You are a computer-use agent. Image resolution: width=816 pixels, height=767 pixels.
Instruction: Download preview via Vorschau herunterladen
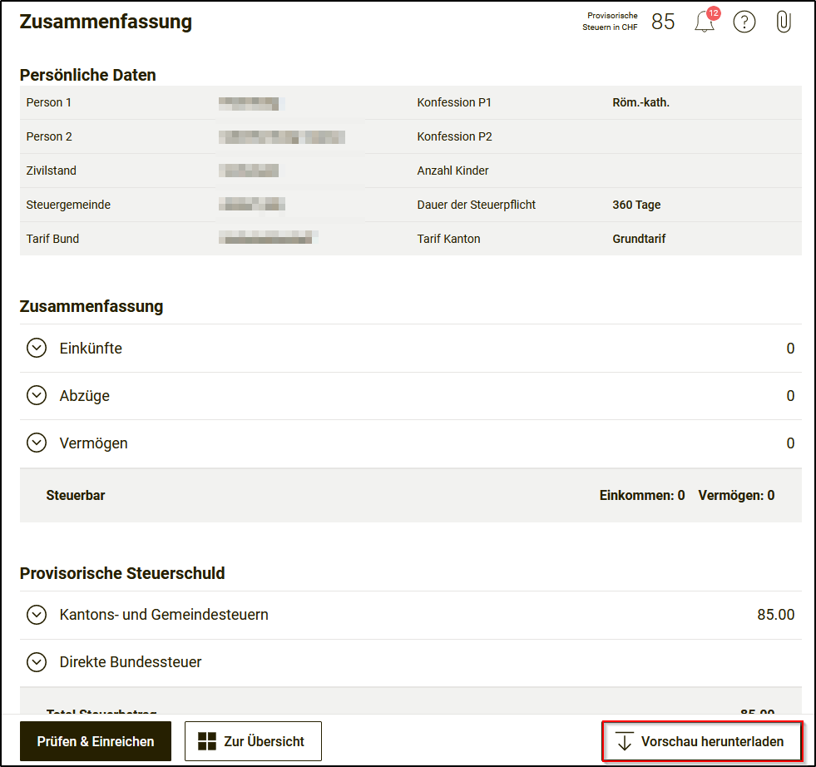coord(702,741)
